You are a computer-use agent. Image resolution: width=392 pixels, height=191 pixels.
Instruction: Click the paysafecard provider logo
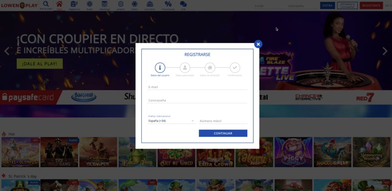(x=28, y=97)
